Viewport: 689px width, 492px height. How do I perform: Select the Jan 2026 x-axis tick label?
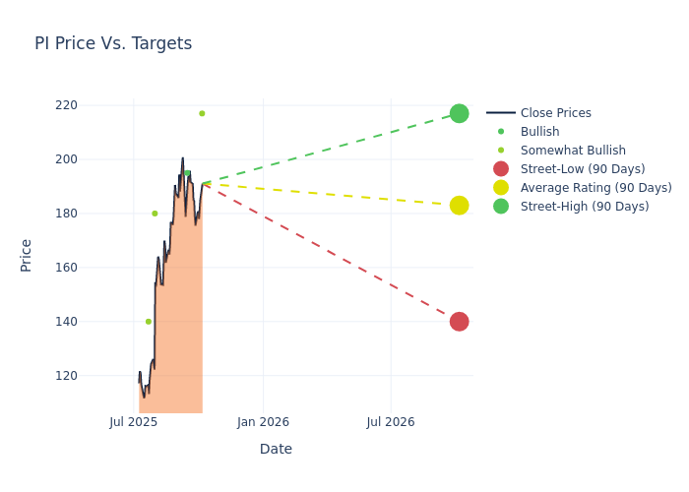pos(263,422)
